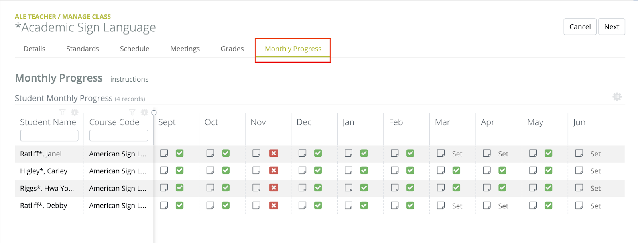This screenshot has width=638, height=243.
Task: Toggle Apr green check for Riggs, Hwa Yo
Action: [x=502, y=188]
